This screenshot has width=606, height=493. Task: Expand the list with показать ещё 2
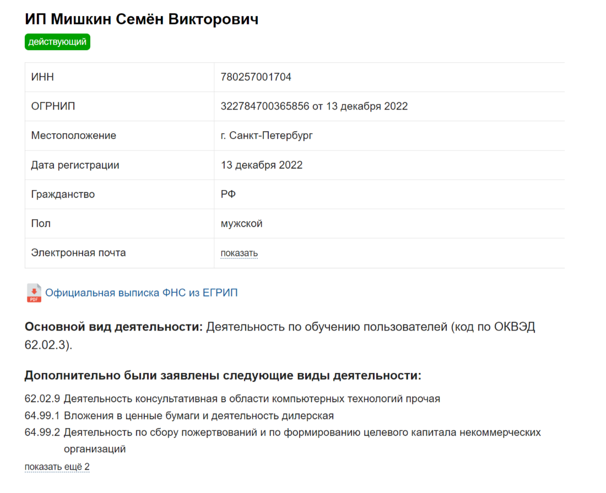point(57,467)
